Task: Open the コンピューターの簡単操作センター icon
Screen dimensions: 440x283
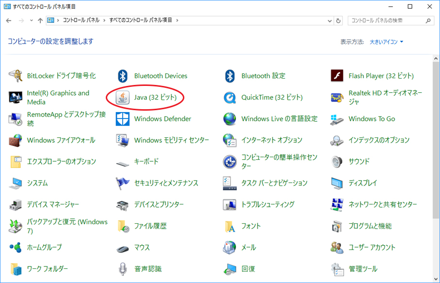Action: pos(230,162)
